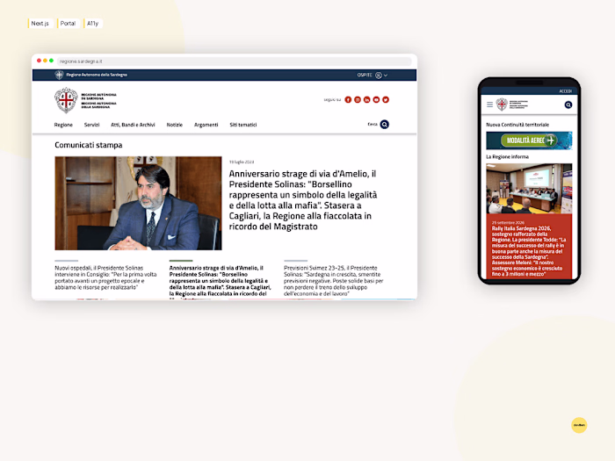This screenshot has width=615, height=461.
Task: Tap the conference photo on mobile
Action: click(x=529, y=189)
